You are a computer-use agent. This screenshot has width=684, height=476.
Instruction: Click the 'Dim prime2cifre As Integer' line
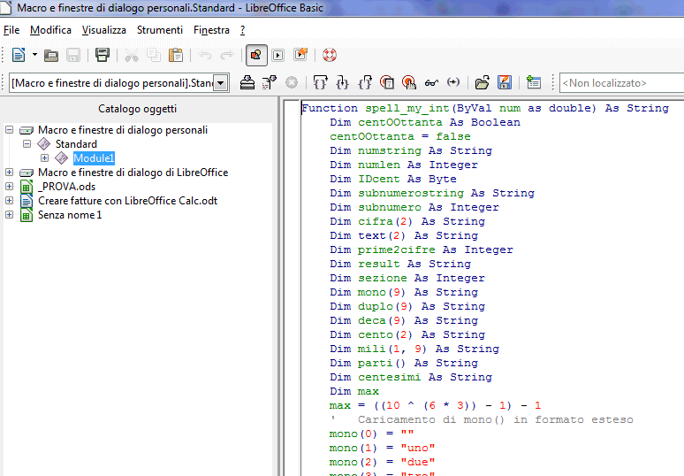tap(422, 250)
